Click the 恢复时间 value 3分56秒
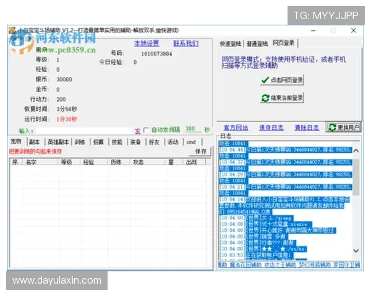 (67, 109)
